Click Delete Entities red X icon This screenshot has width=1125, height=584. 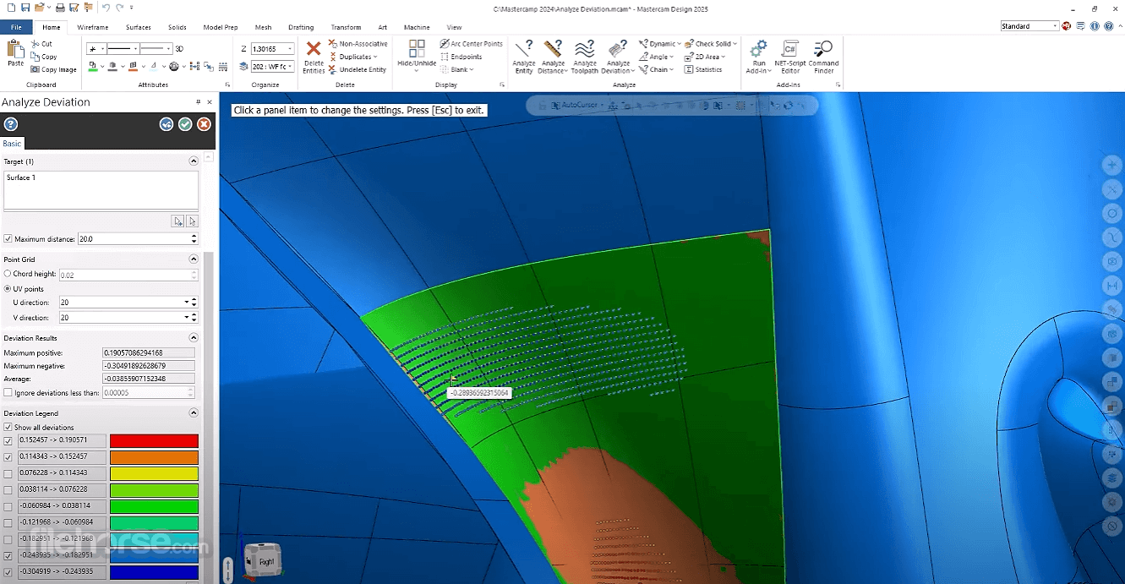pyautogui.click(x=314, y=49)
